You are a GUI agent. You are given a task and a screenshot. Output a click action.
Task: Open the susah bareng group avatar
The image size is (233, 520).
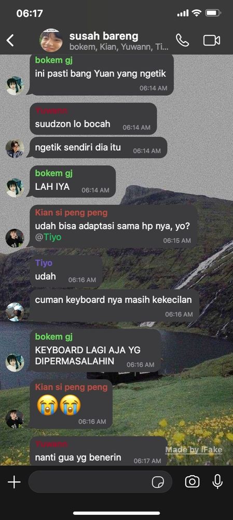pyautogui.click(x=51, y=41)
